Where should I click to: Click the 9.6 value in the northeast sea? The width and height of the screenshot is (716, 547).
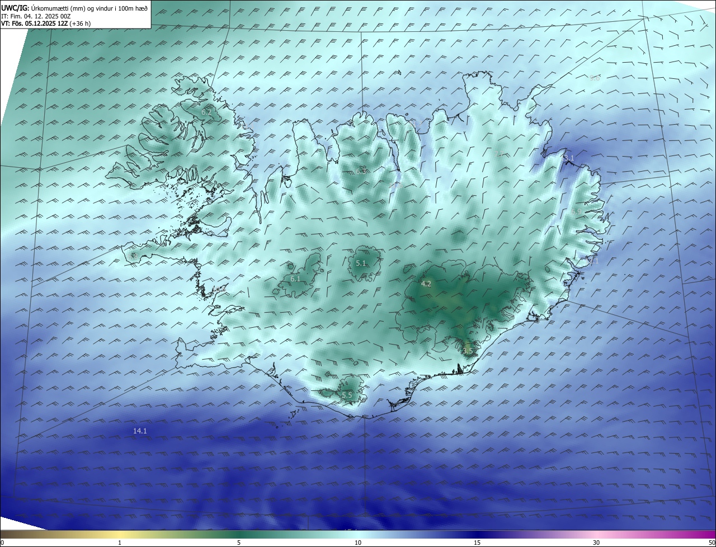[x=595, y=78]
